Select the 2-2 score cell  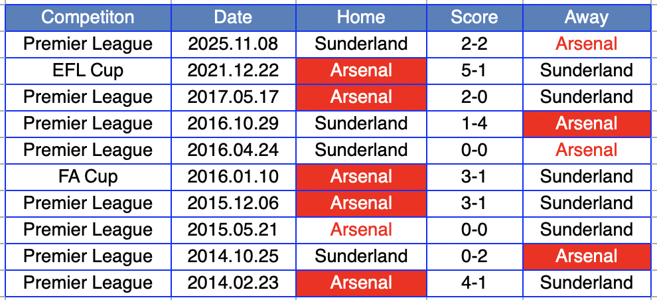[x=474, y=44]
